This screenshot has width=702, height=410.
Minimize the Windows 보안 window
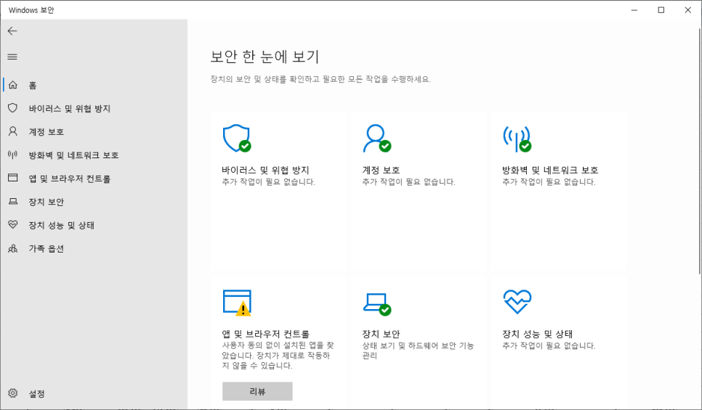(634, 10)
